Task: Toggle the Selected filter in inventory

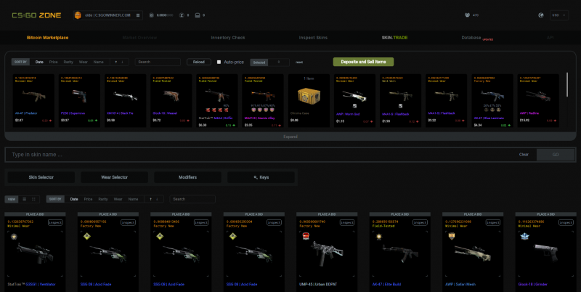Action: click(259, 62)
